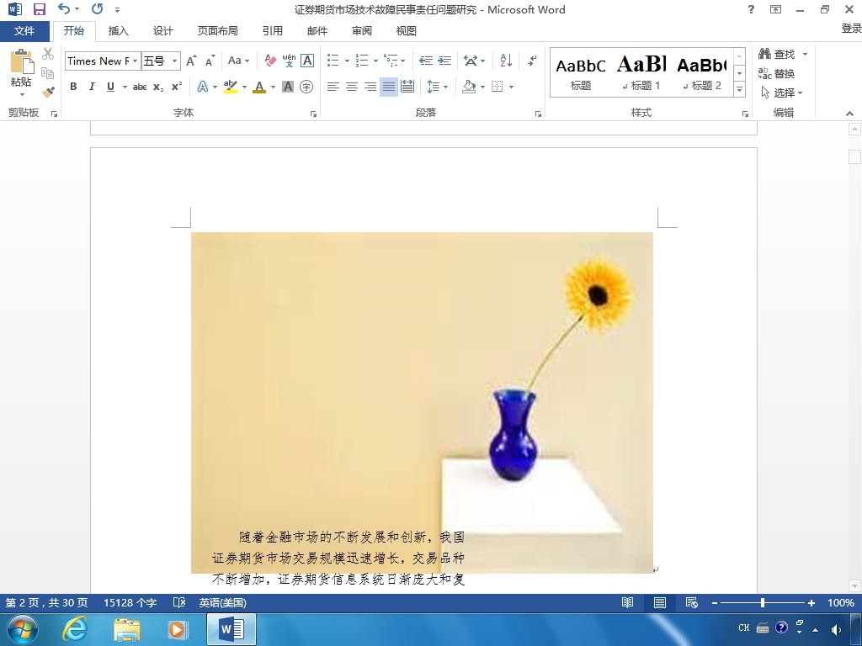Click 登录 to sign in
Screen dimensions: 862x646
[x=852, y=29]
